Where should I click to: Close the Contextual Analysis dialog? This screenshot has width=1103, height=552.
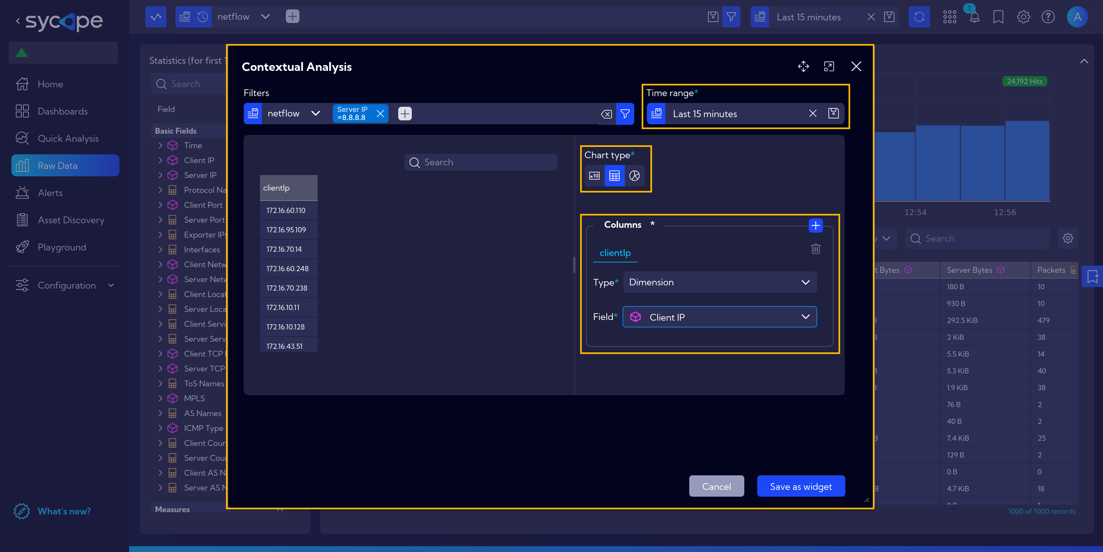[x=856, y=66]
